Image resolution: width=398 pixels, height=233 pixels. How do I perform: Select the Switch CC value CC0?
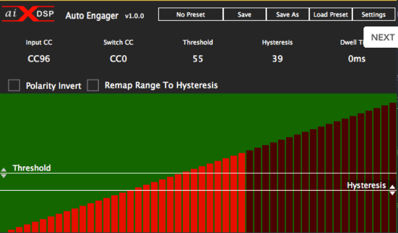click(x=118, y=59)
